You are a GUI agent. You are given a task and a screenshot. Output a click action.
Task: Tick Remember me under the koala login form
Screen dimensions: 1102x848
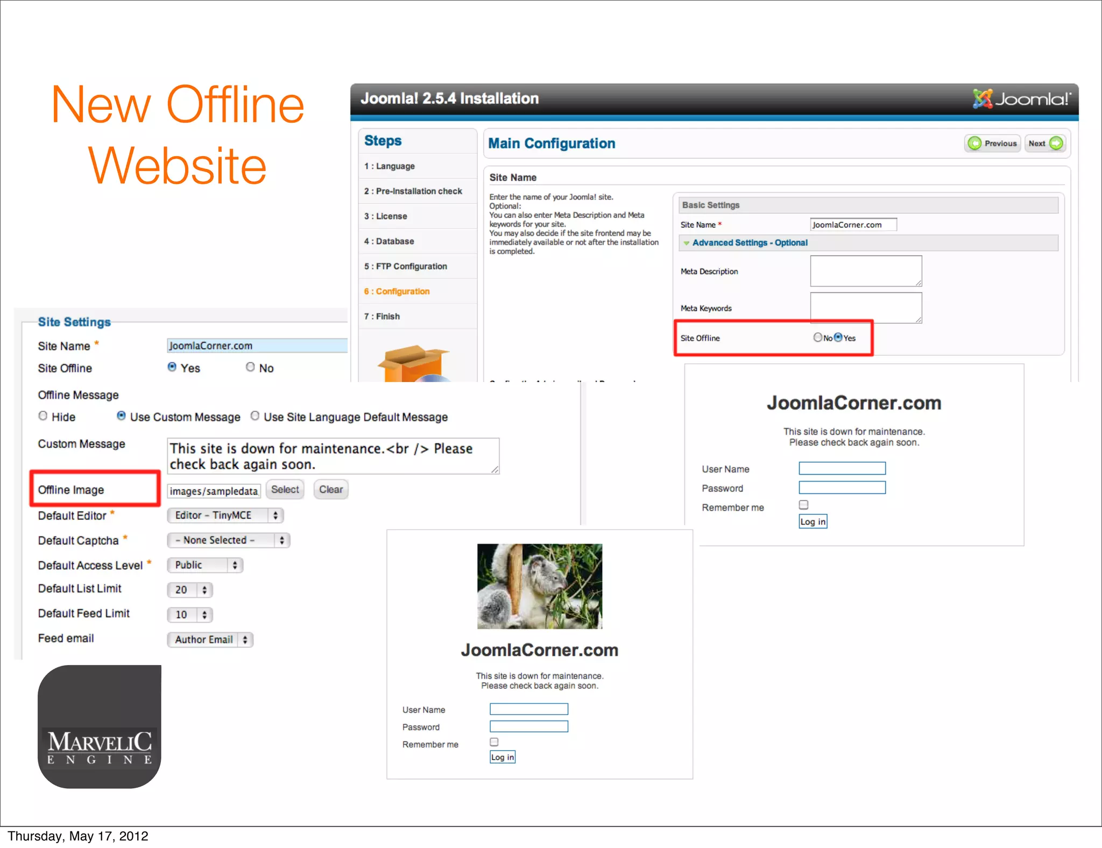click(494, 742)
